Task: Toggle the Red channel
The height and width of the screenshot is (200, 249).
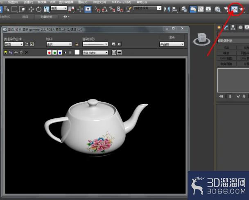Action: click(49, 52)
